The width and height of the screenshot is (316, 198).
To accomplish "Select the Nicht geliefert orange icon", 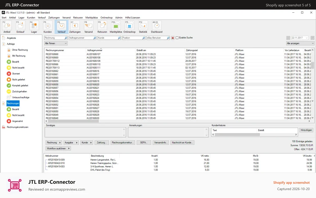I will tap(9, 79).
